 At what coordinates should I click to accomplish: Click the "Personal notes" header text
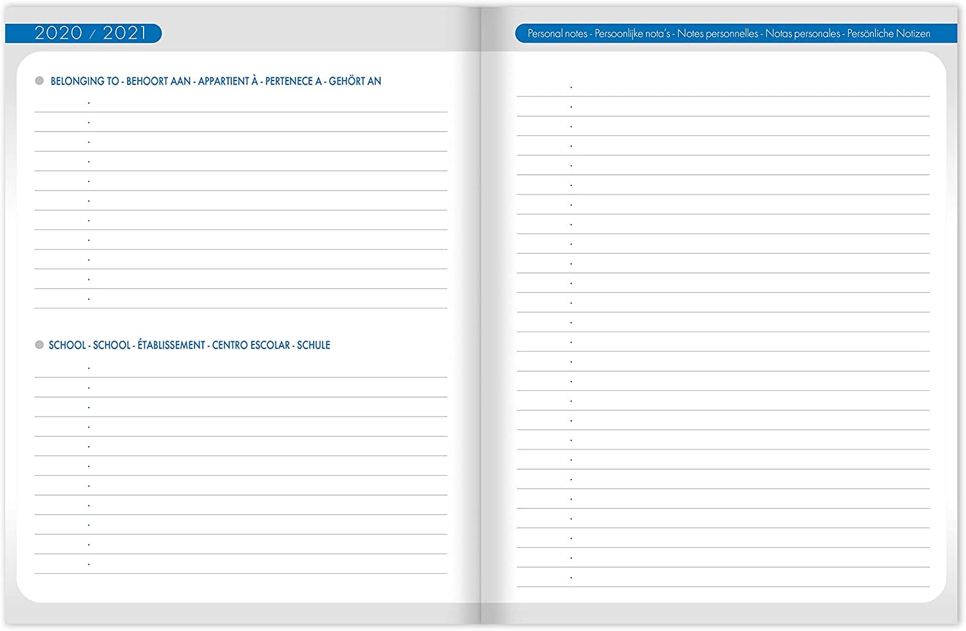click(558, 33)
